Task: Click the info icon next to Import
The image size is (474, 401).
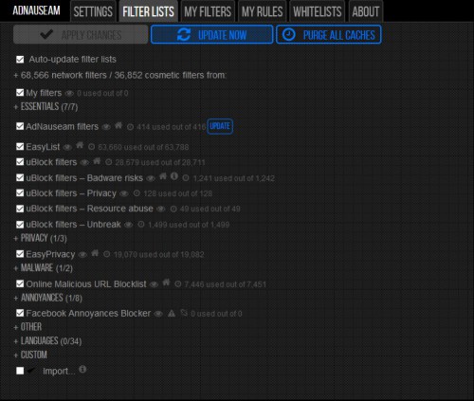Action: 82,369
